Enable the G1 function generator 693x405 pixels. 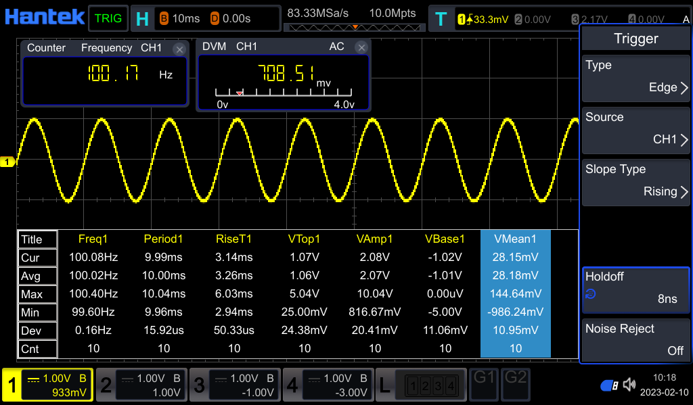tap(484, 384)
